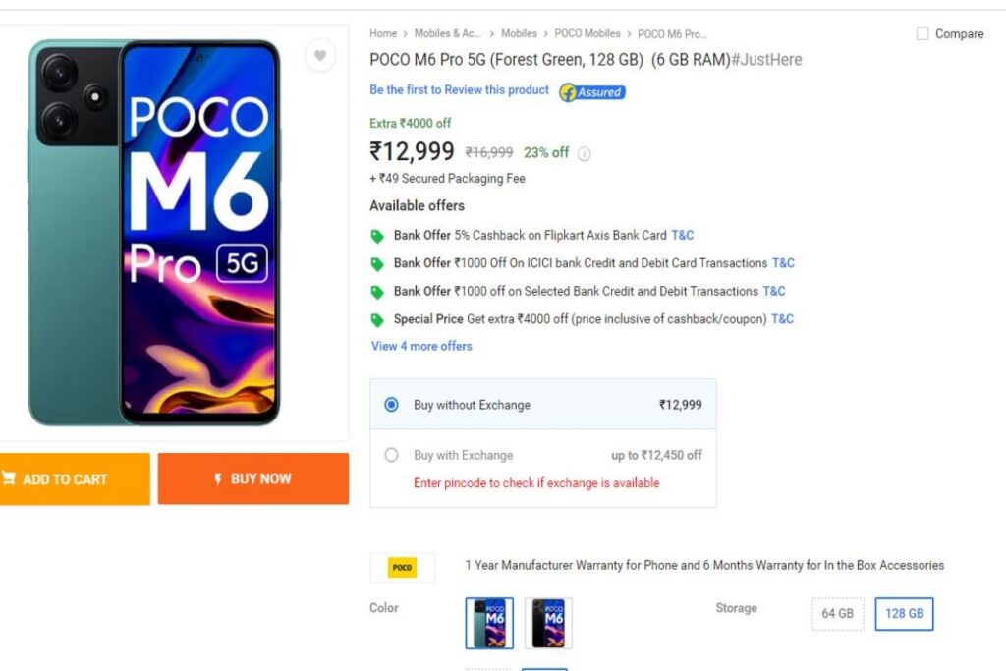Choose the Forest Green color variant
Screen dimensions: 1006x671
pyautogui.click(x=489, y=623)
